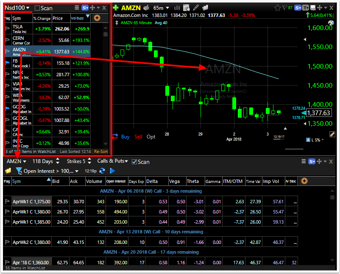
Task: Click the watchlist move-panel cross arrows icon
Action: [92, 8]
